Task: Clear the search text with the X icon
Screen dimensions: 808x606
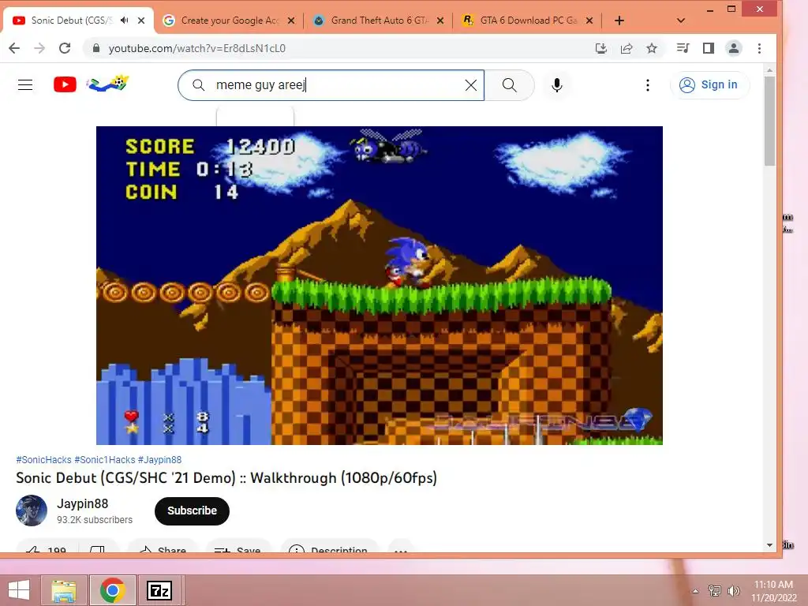Action: (x=471, y=85)
